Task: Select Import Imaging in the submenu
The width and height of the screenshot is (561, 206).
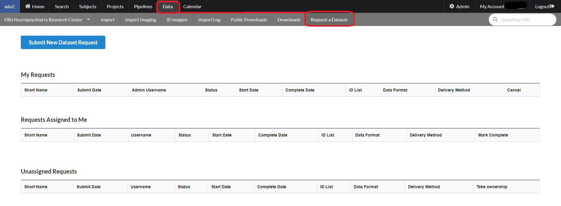Action: tap(140, 20)
